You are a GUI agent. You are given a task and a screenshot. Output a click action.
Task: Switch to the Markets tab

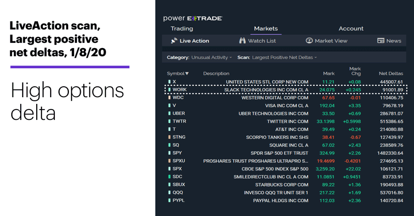click(265, 28)
